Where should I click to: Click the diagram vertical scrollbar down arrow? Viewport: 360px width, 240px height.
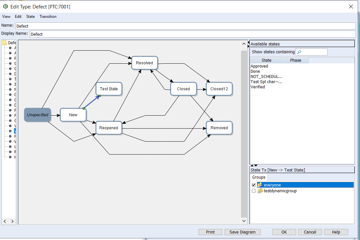tap(244, 221)
